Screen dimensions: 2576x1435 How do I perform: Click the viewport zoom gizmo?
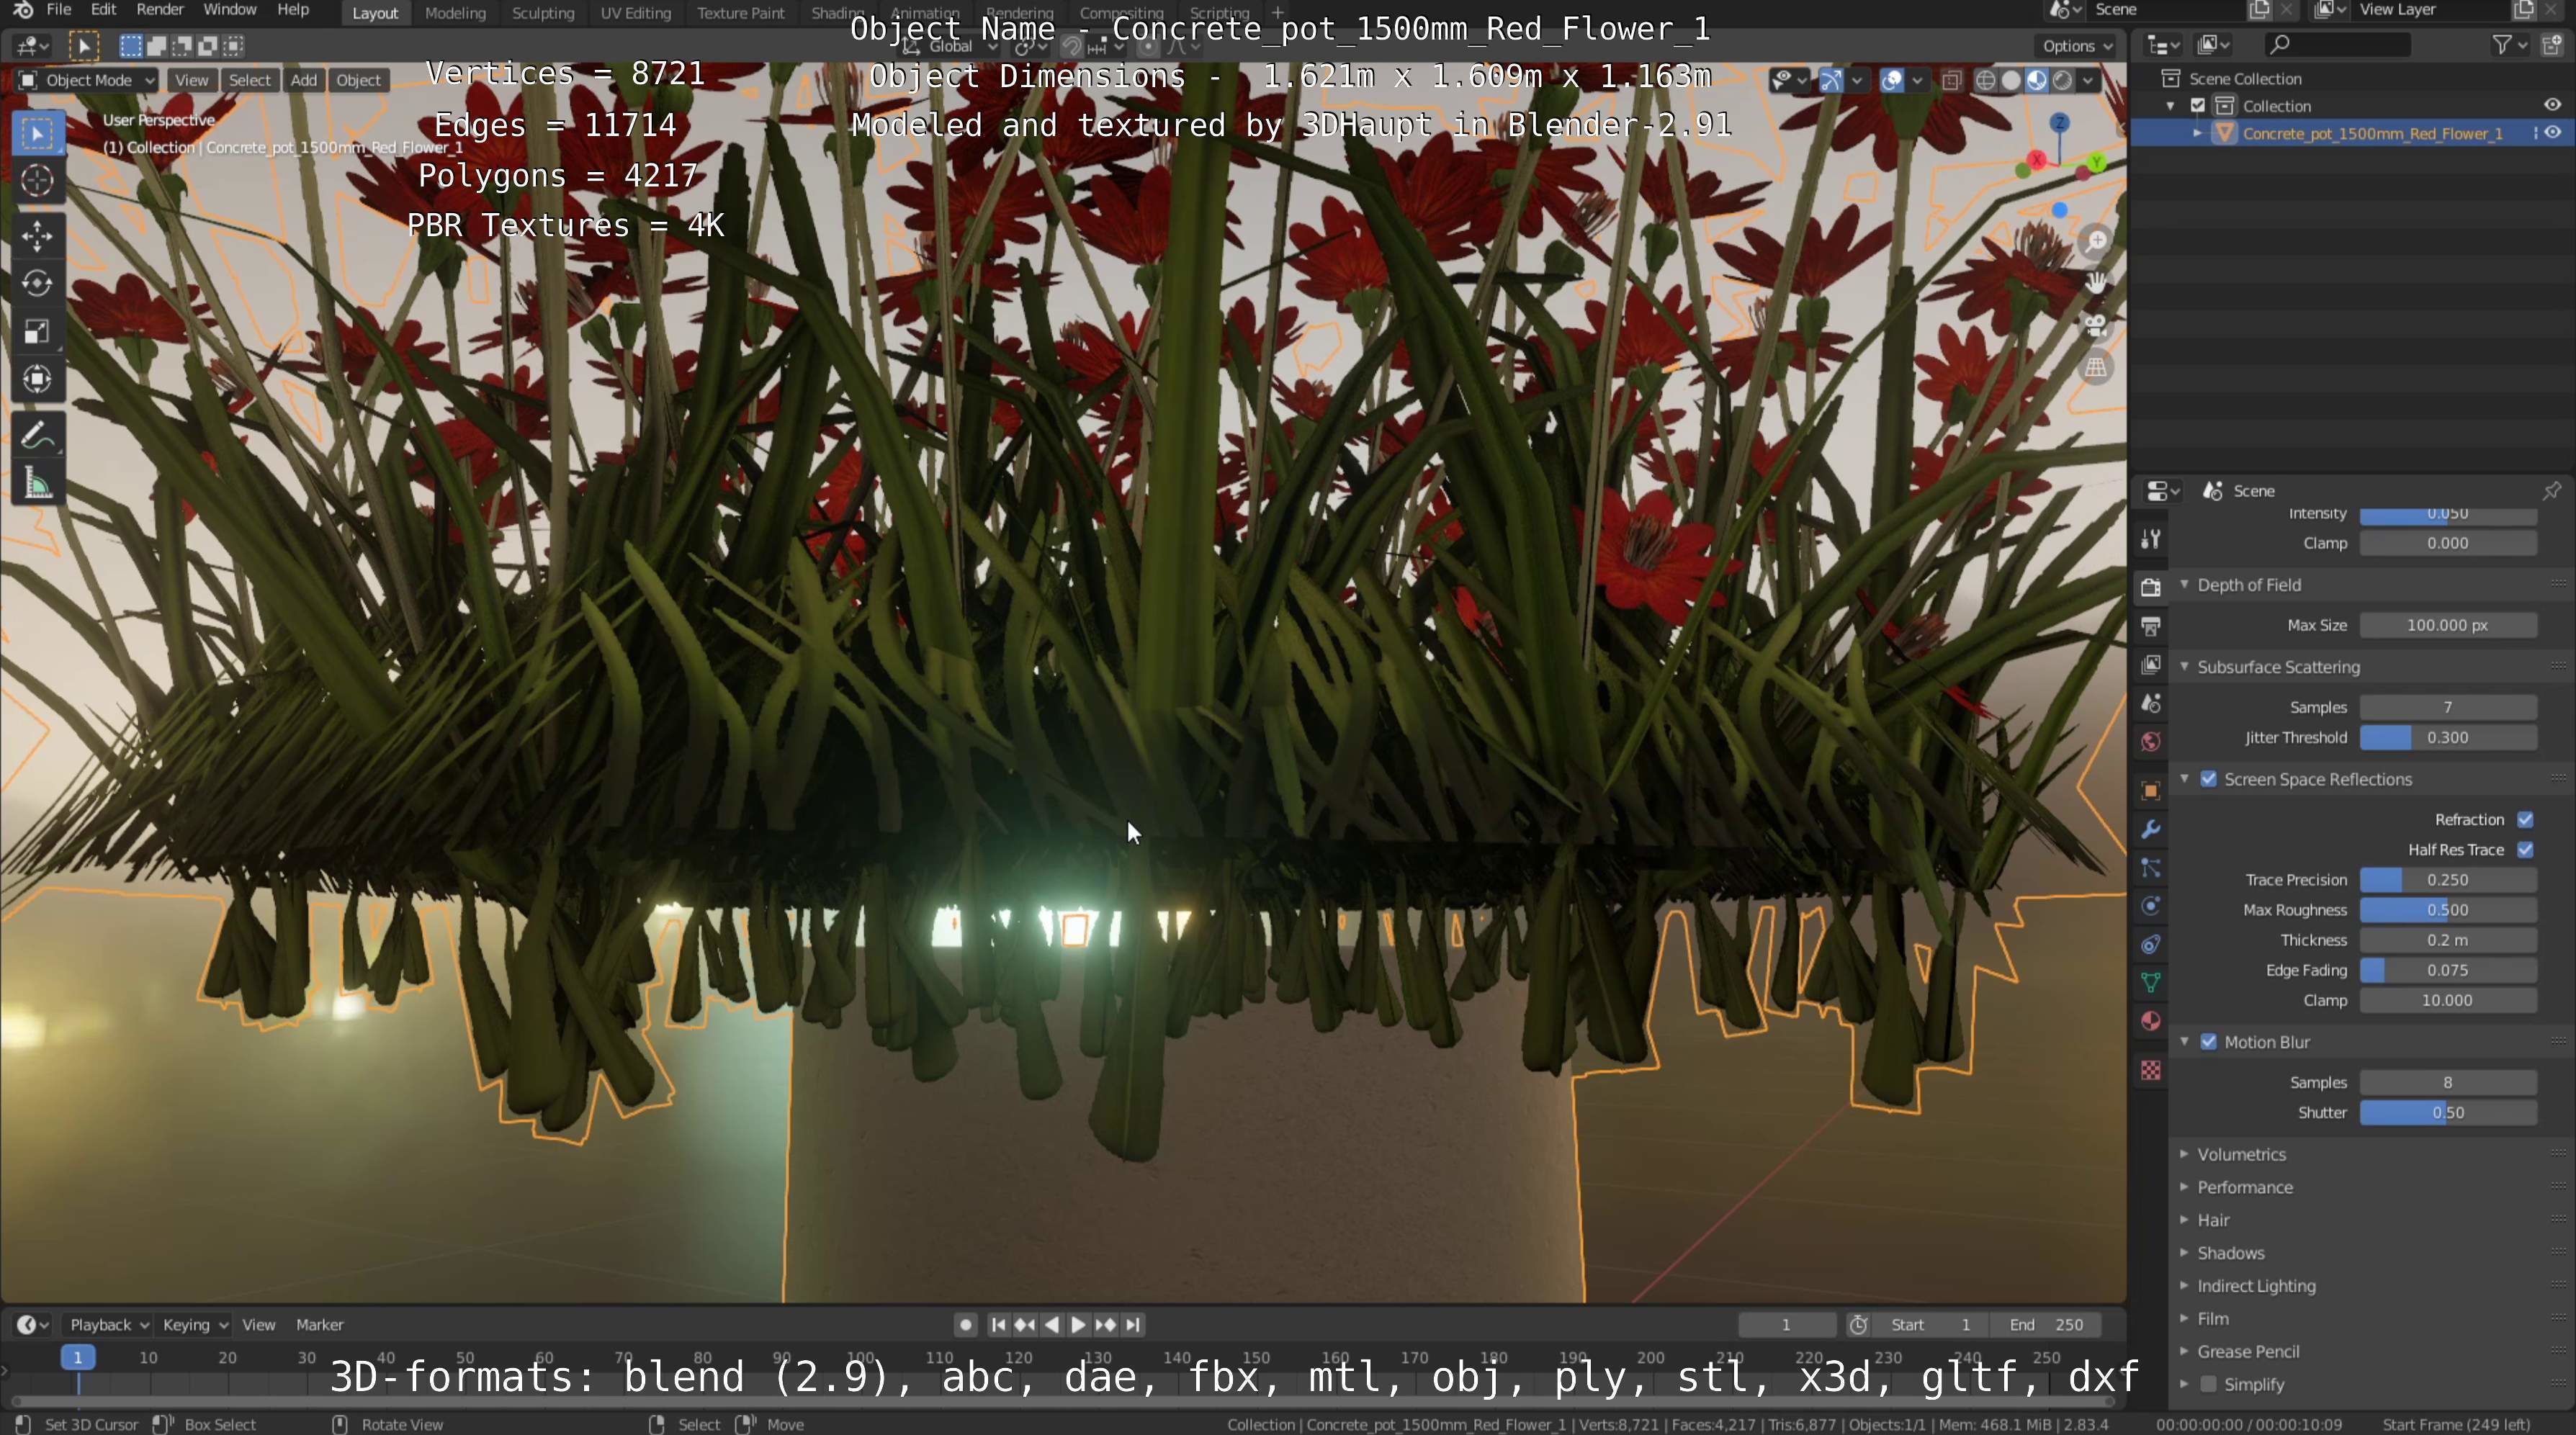click(x=2096, y=241)
